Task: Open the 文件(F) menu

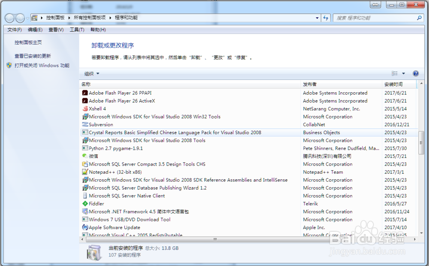Action: coord(15,30)
